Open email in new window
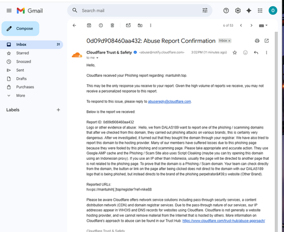Viewport: 284px width, 232px height. coord(266,40)
